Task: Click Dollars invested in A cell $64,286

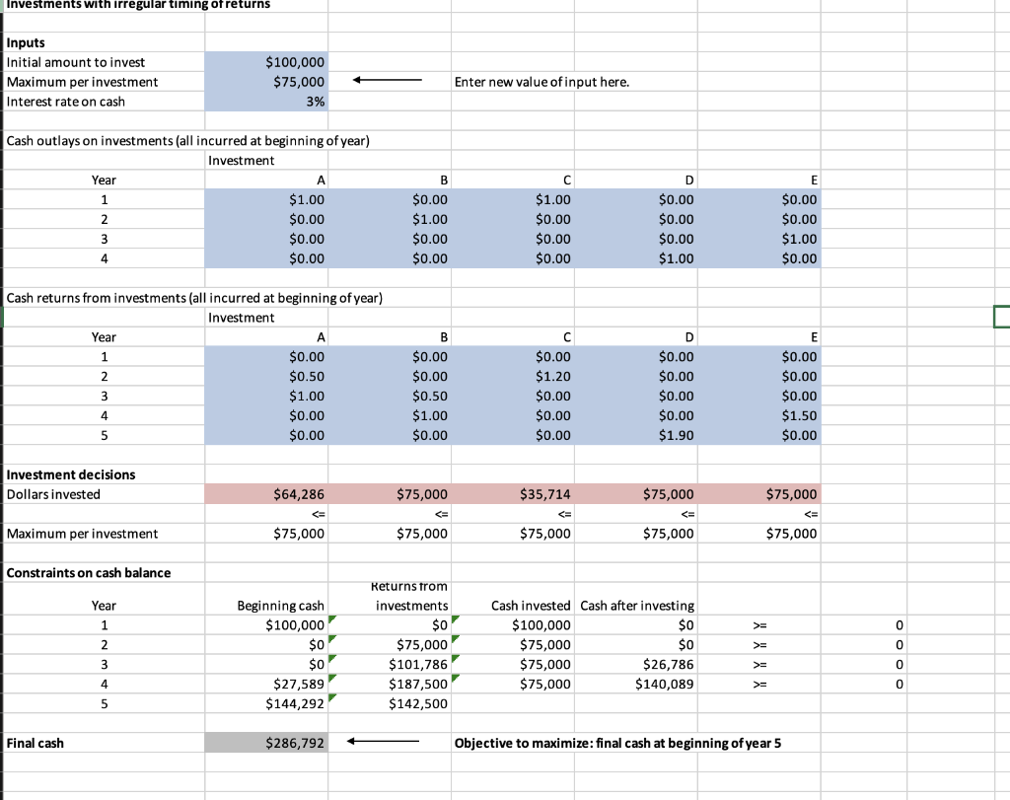Action: pos(266,494)
